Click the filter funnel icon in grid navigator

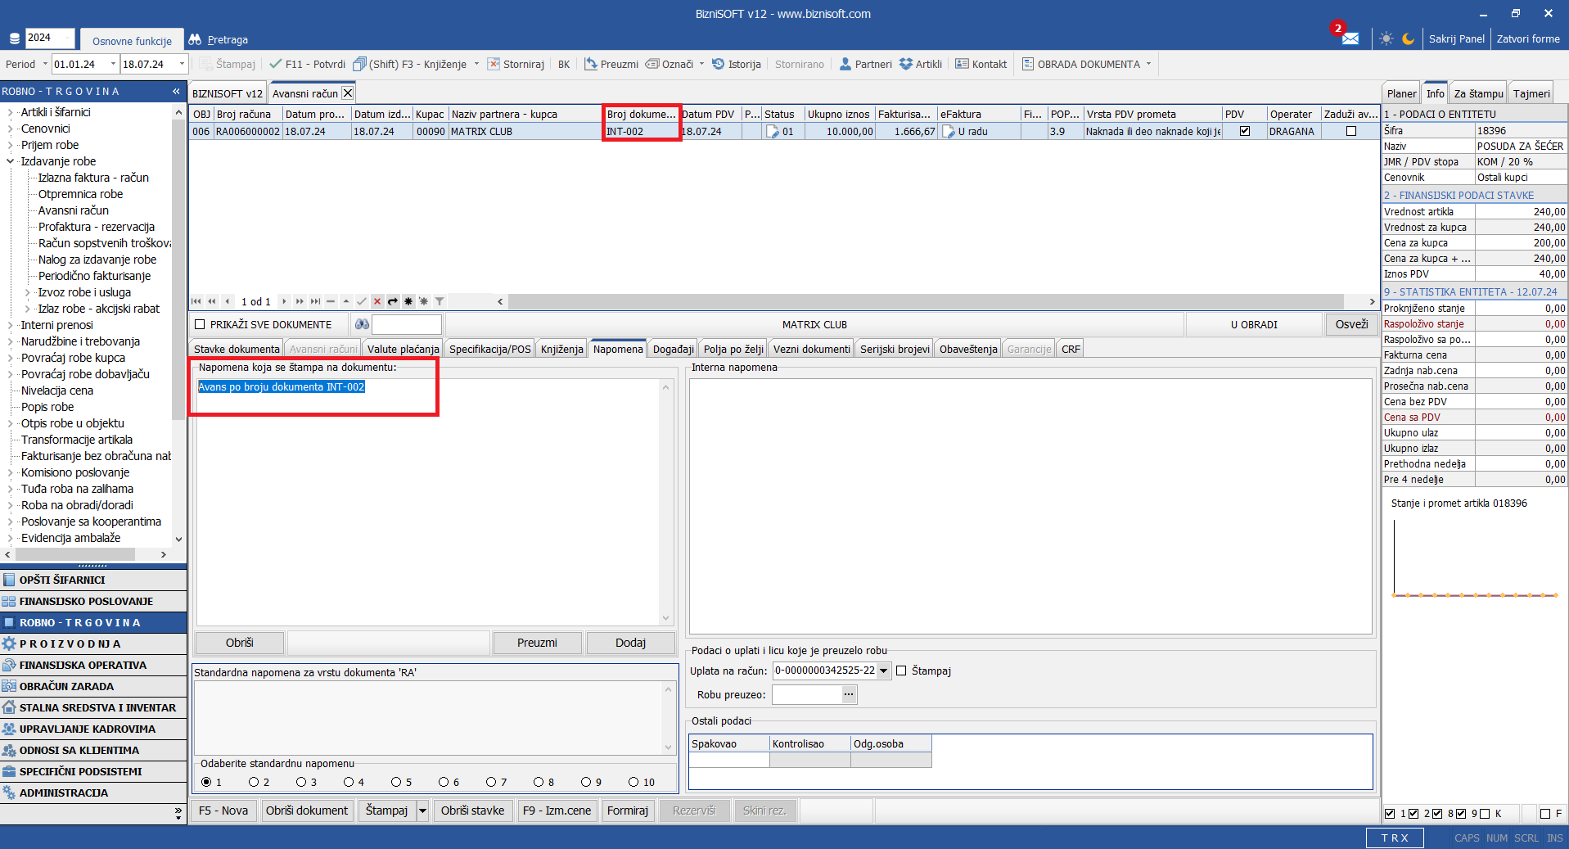coord(440,301)
